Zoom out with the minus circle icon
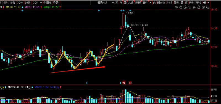 pos(208,7)
